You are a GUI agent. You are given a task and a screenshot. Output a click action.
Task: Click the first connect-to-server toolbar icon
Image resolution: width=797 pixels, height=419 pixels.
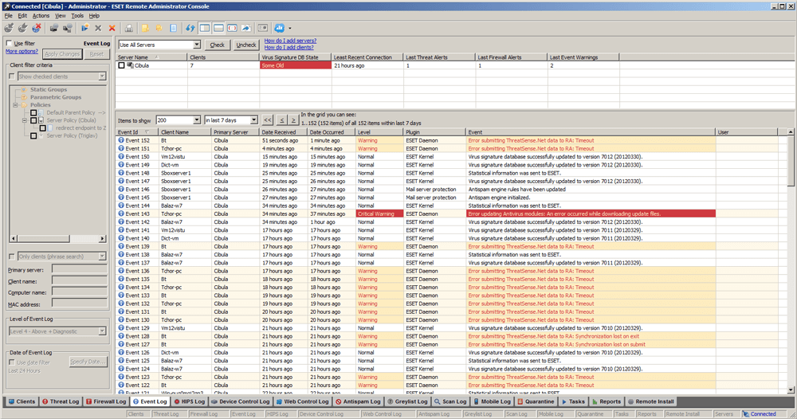(9, 28)
